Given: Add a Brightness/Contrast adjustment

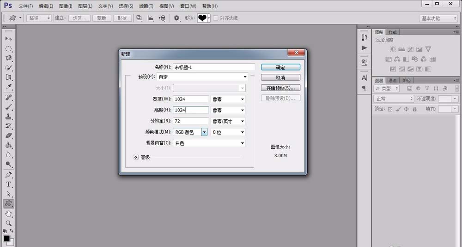Looking at the screenshot, I should click(393, 49).
